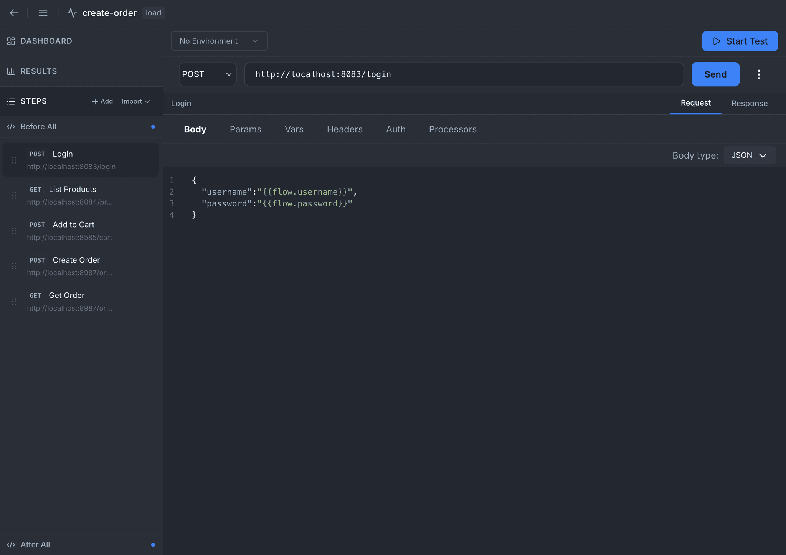Viewport: 786px width, 555px height.
Task: Click the Add to Cart drag handle
Action: click(x=14, y=231)
